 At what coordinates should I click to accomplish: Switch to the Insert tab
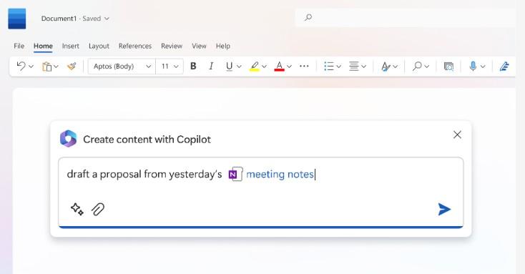(71, 46)
